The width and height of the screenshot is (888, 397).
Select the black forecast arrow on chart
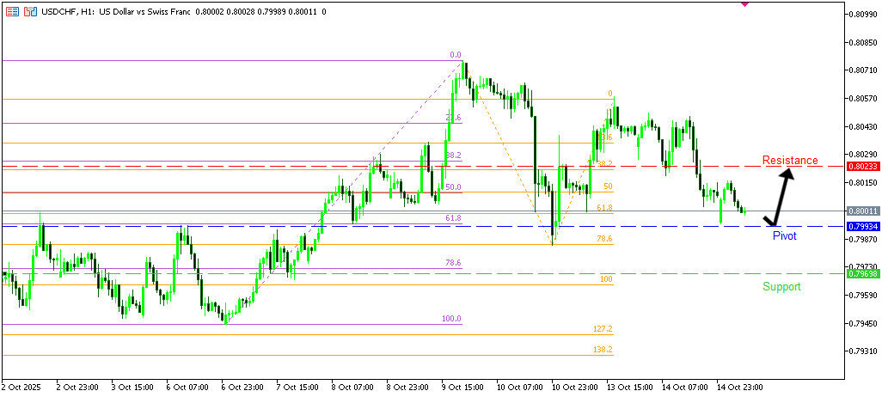(x=781, y=197)
